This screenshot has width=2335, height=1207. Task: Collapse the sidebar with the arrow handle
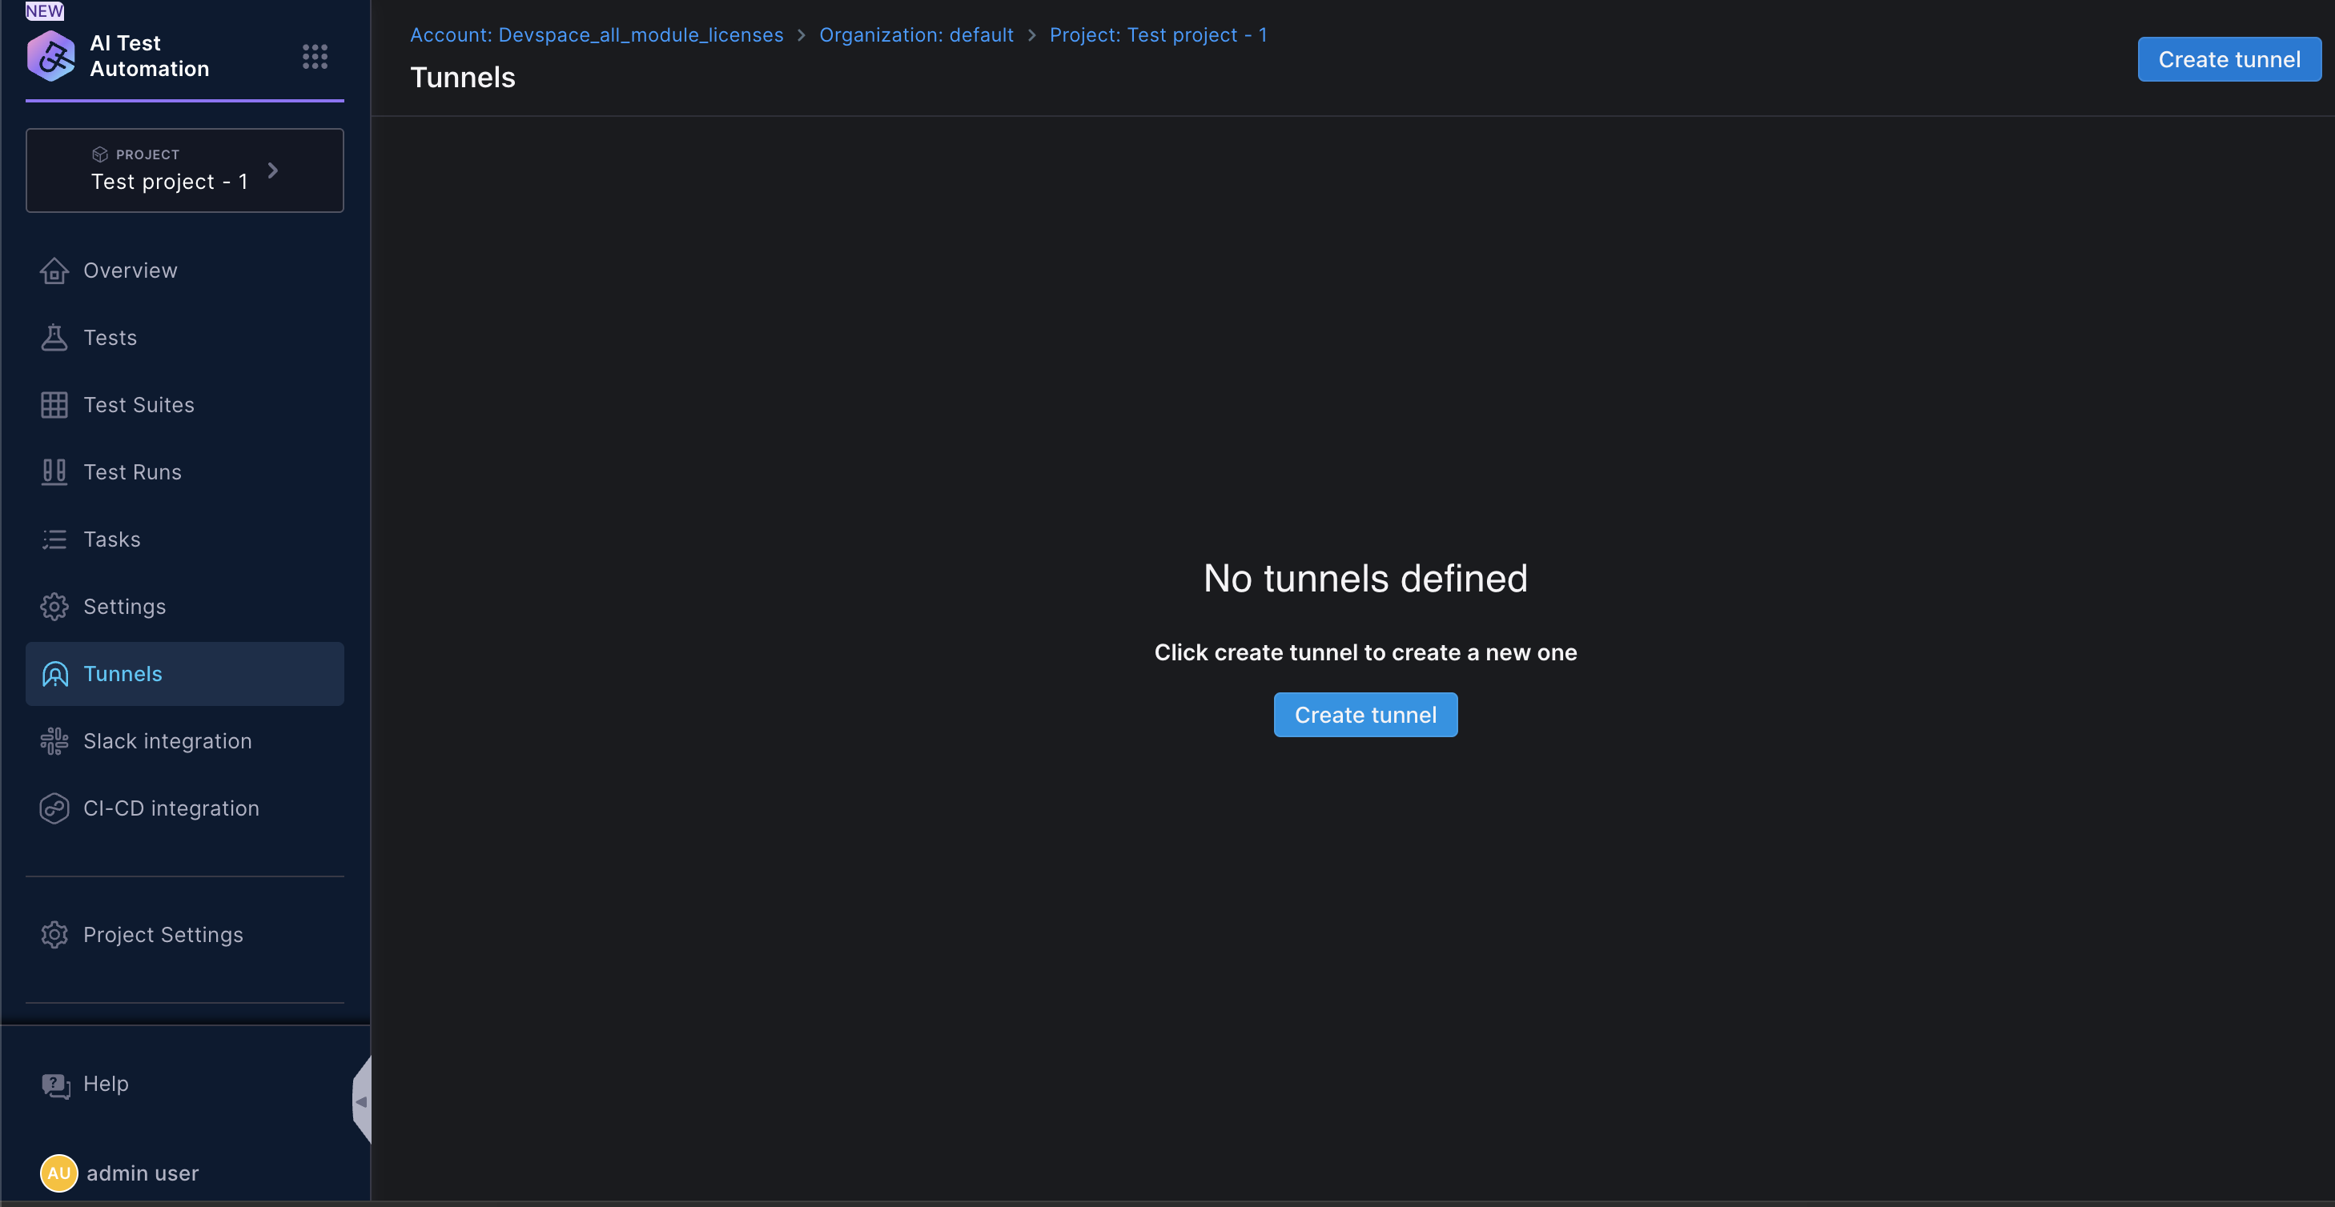pos(362,1101)
